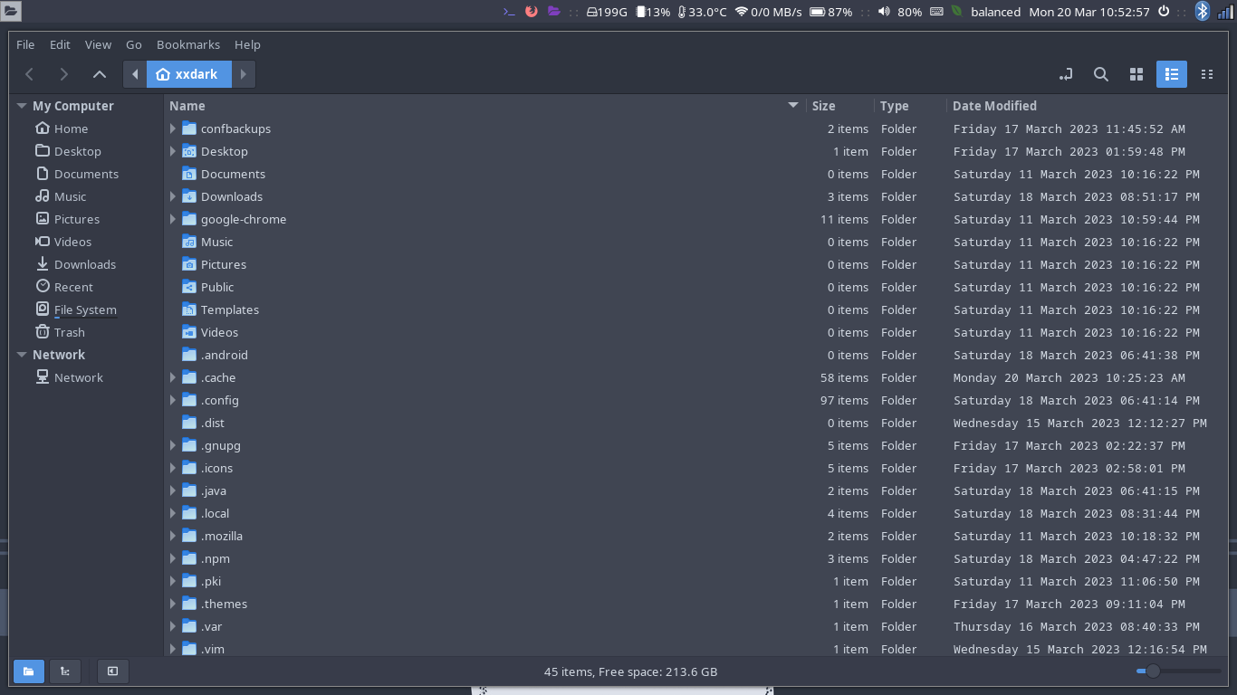This screenshot has width=1237, height=695.
Task: Go forward with the right arrow button
Action: [63, 74]
